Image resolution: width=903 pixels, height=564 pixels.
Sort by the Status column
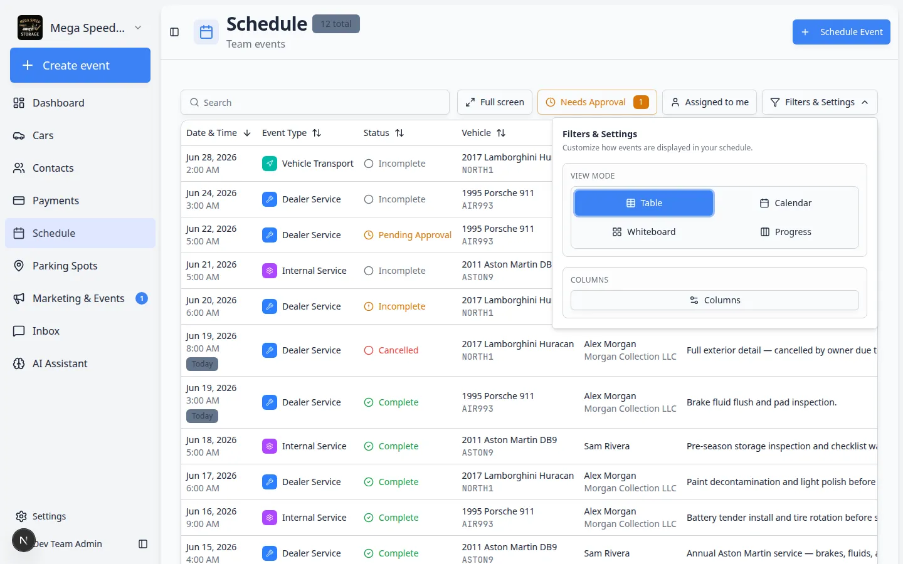tap(384, 133)
